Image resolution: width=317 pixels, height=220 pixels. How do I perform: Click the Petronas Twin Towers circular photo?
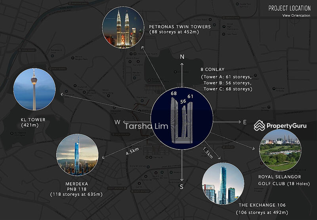tap(122, 27)
